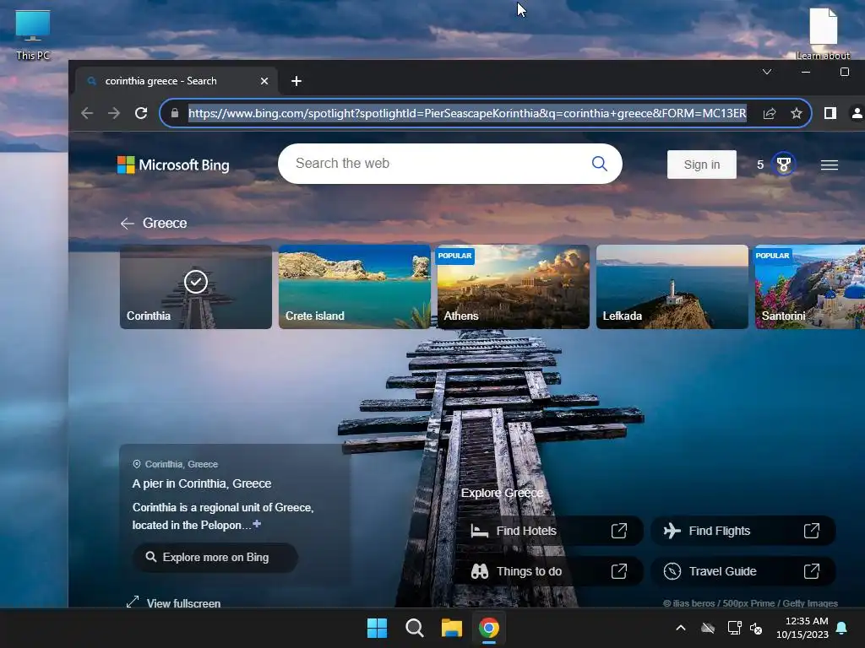Select the Santorini thumbnail
865x648 pixels.
point(810,287)
